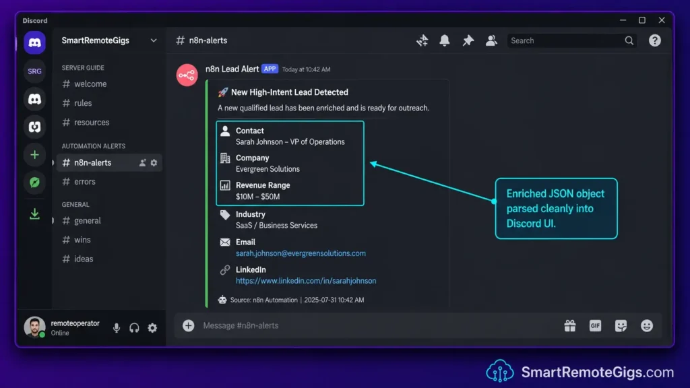
Task: Click the Today at 10:42 AM timestamp
Action: [306, 69]
